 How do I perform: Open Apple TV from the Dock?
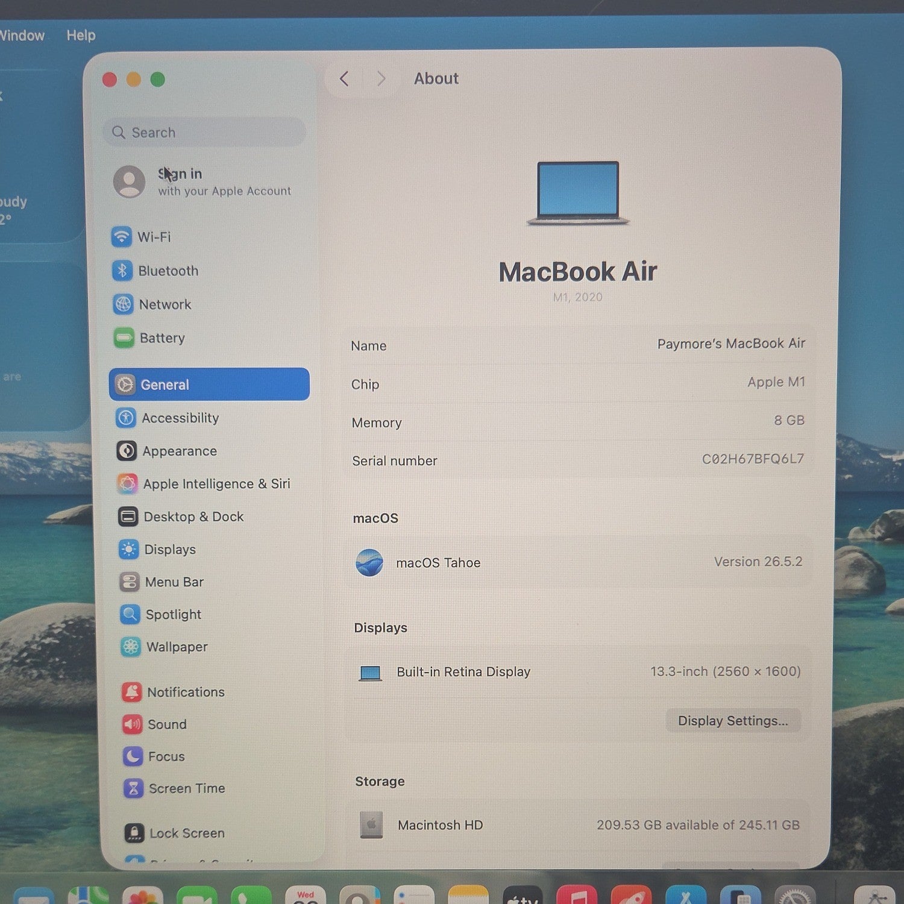pyautogui.click(x=523, y=896)
